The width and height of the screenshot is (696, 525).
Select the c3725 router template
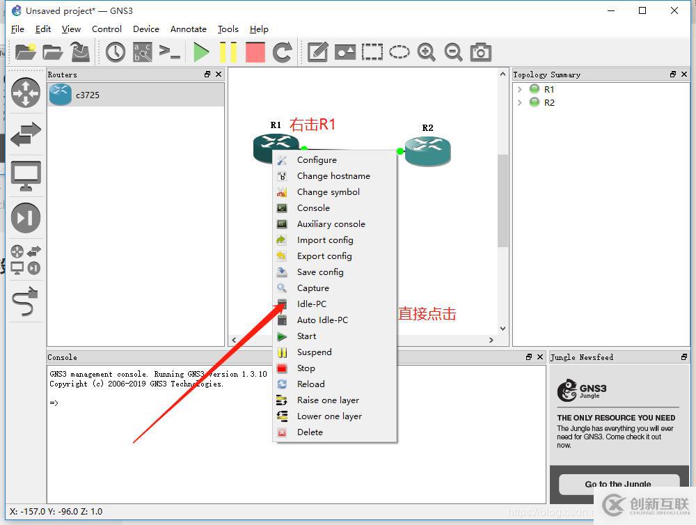(136, 95)
